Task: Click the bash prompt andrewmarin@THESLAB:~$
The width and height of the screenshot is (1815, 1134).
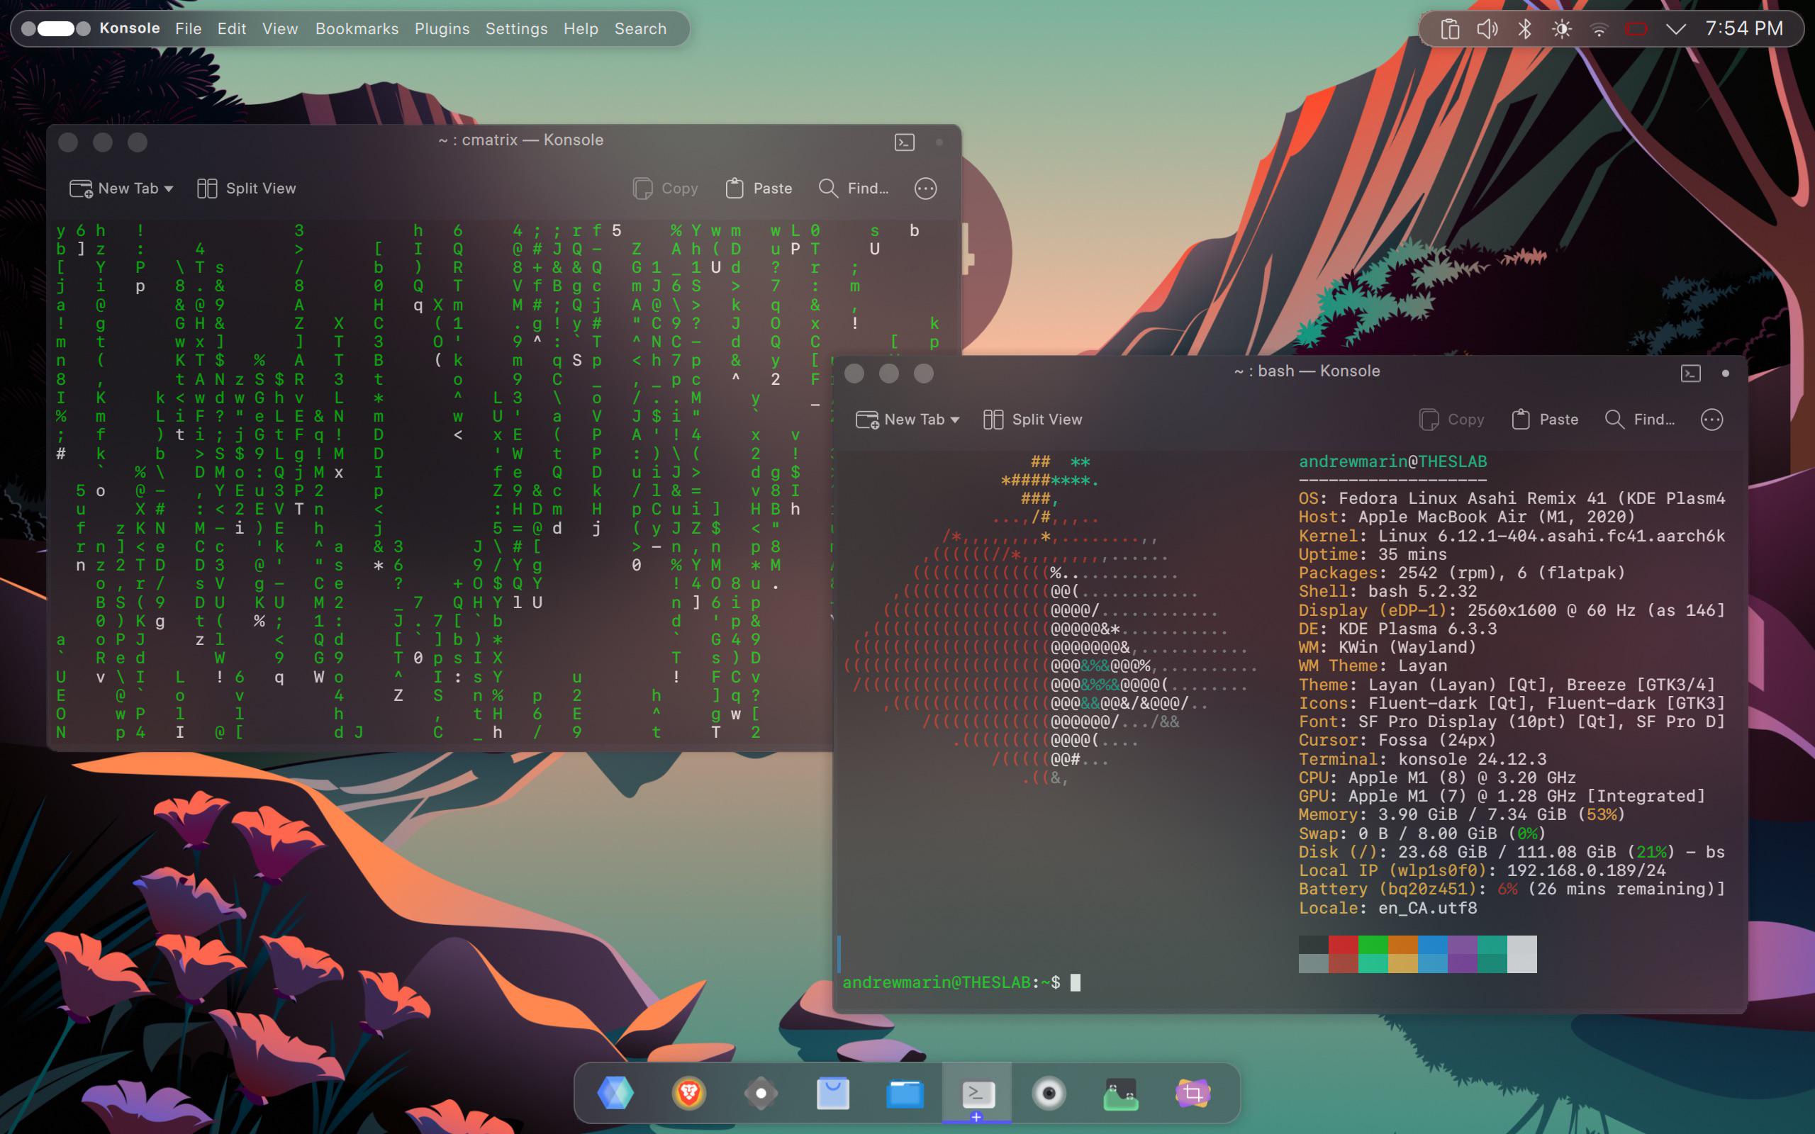Action: pyautogui.click(x=951, y=982)
